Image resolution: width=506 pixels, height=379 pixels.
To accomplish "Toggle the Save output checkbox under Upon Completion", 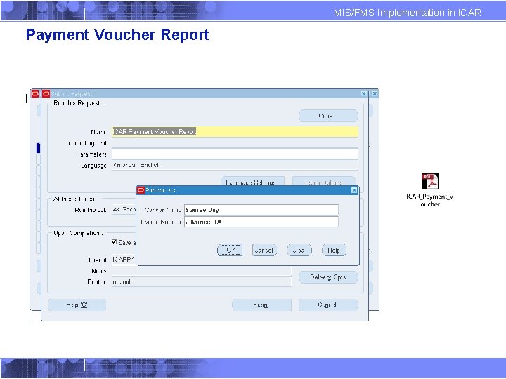I will (115, 241).
